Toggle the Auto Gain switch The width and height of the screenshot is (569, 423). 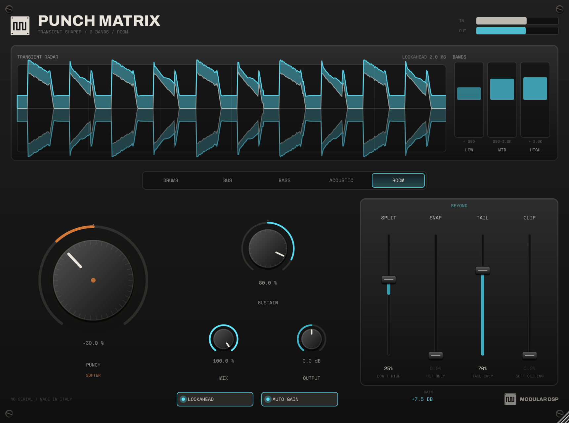pos(300,399)
